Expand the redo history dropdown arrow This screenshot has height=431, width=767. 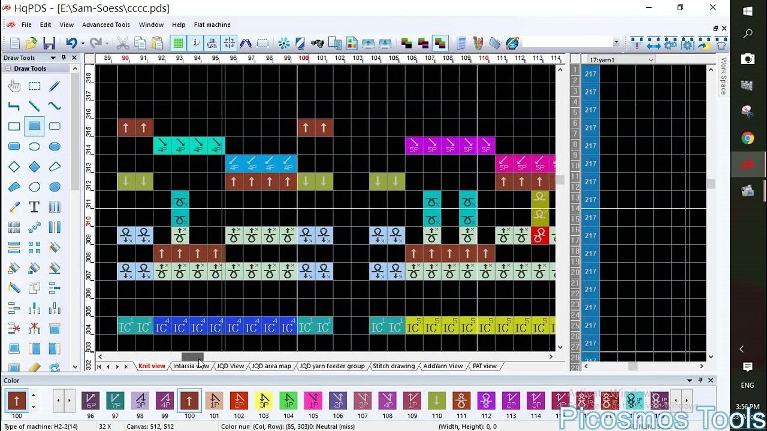point(107,43)
